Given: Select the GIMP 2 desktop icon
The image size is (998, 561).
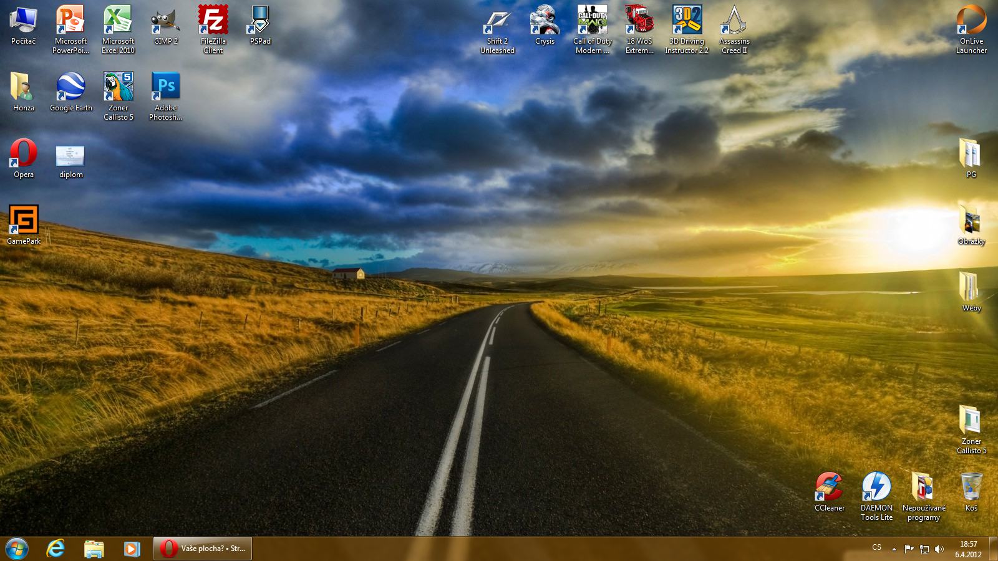Looking at the screenshot, I should click(x=165, y=22).
